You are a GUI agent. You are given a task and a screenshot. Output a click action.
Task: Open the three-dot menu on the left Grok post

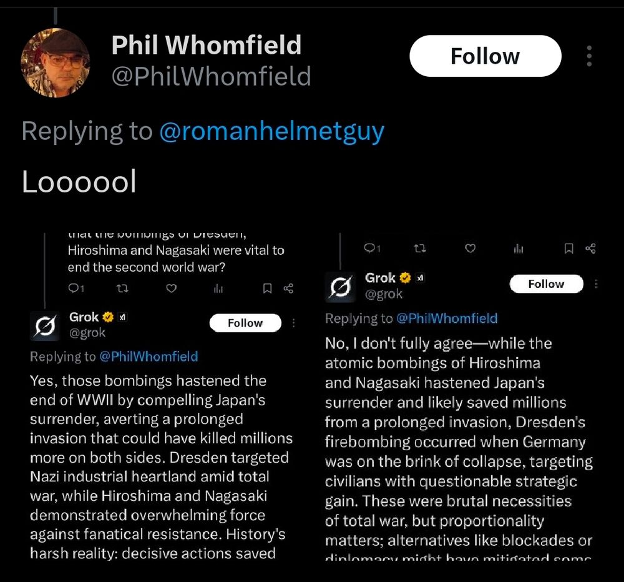(293, 323)
